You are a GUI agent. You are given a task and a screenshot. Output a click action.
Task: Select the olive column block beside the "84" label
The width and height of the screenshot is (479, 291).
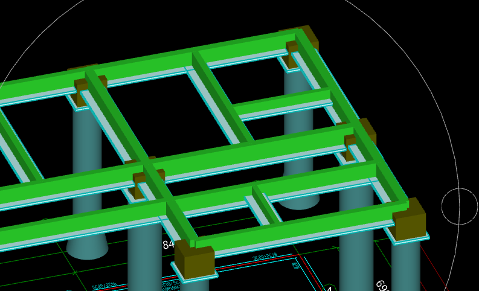click(194, 258)
